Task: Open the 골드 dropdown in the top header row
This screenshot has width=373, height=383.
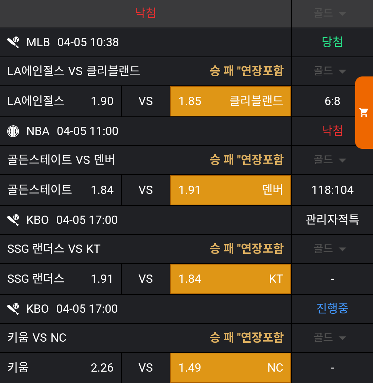Action: (329, 13)
